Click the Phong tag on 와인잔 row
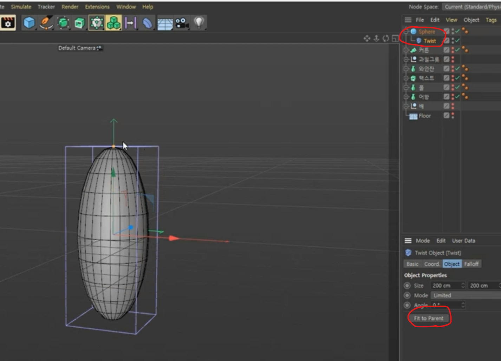This screenshot has width=501, height=361. 465,68
